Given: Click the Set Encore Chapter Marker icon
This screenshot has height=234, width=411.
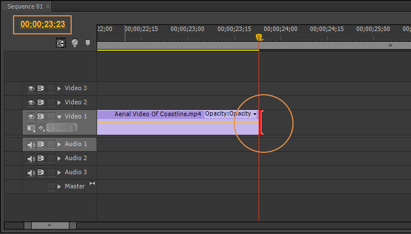Looking at the screenshot, I should (75, 43).
